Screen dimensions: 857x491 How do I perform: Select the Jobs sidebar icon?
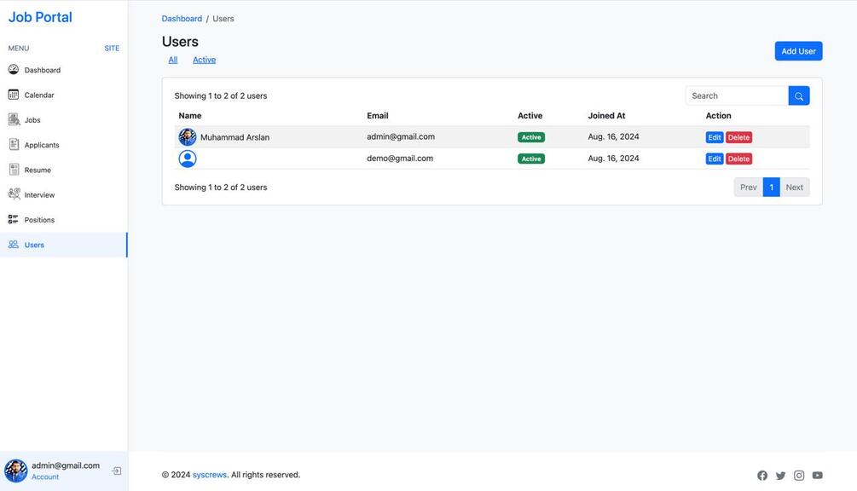click(14, 119)
